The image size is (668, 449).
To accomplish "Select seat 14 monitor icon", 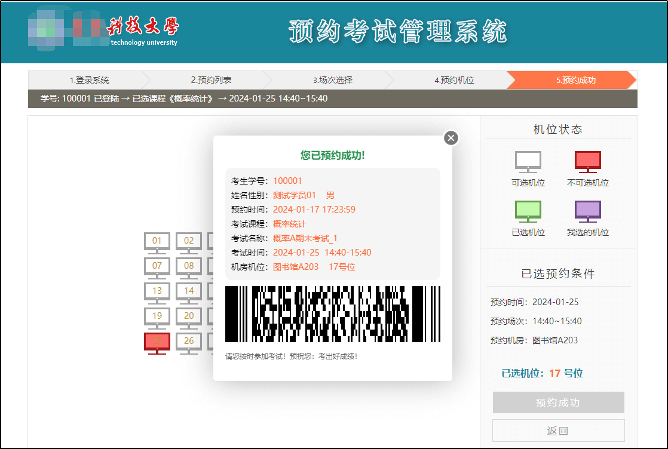I will [189, 293].
